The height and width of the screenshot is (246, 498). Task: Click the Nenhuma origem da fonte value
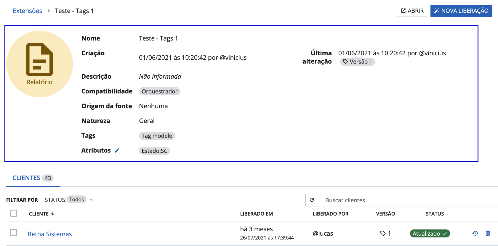click(153, 106)
